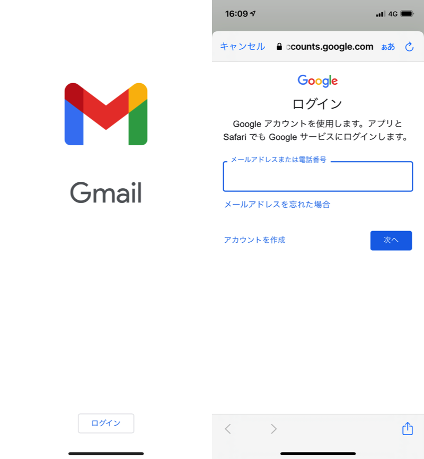424x459 pixels.
Task: Click the padlock security icon
Action: 279,47
